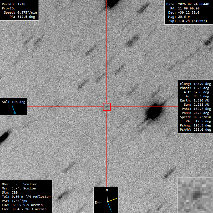
Task: Select the Exp 1.017h exposure line
Action: tap(187, 21)
